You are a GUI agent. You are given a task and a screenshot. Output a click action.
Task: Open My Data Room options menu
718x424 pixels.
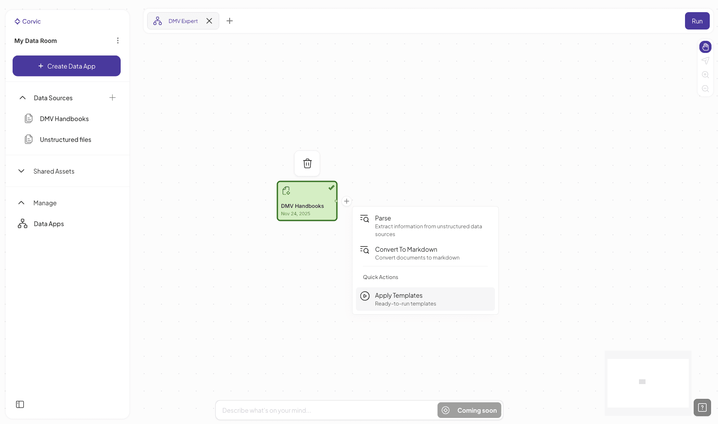pyautogui.click(x=118, y=40)
